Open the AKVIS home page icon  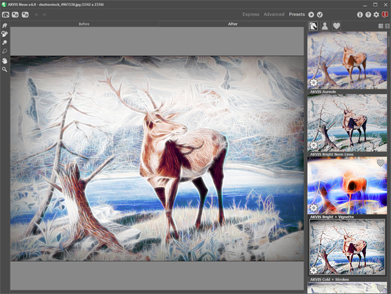pos(5,15)
